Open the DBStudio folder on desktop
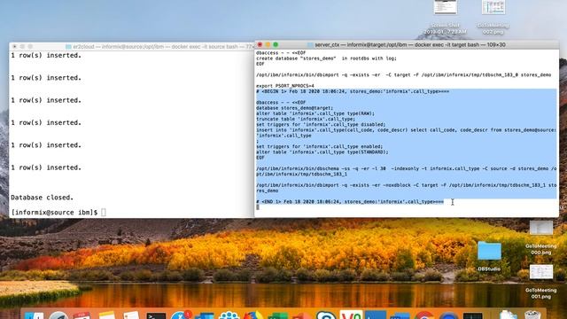This screenshot has height=319, width=567. 489,252
